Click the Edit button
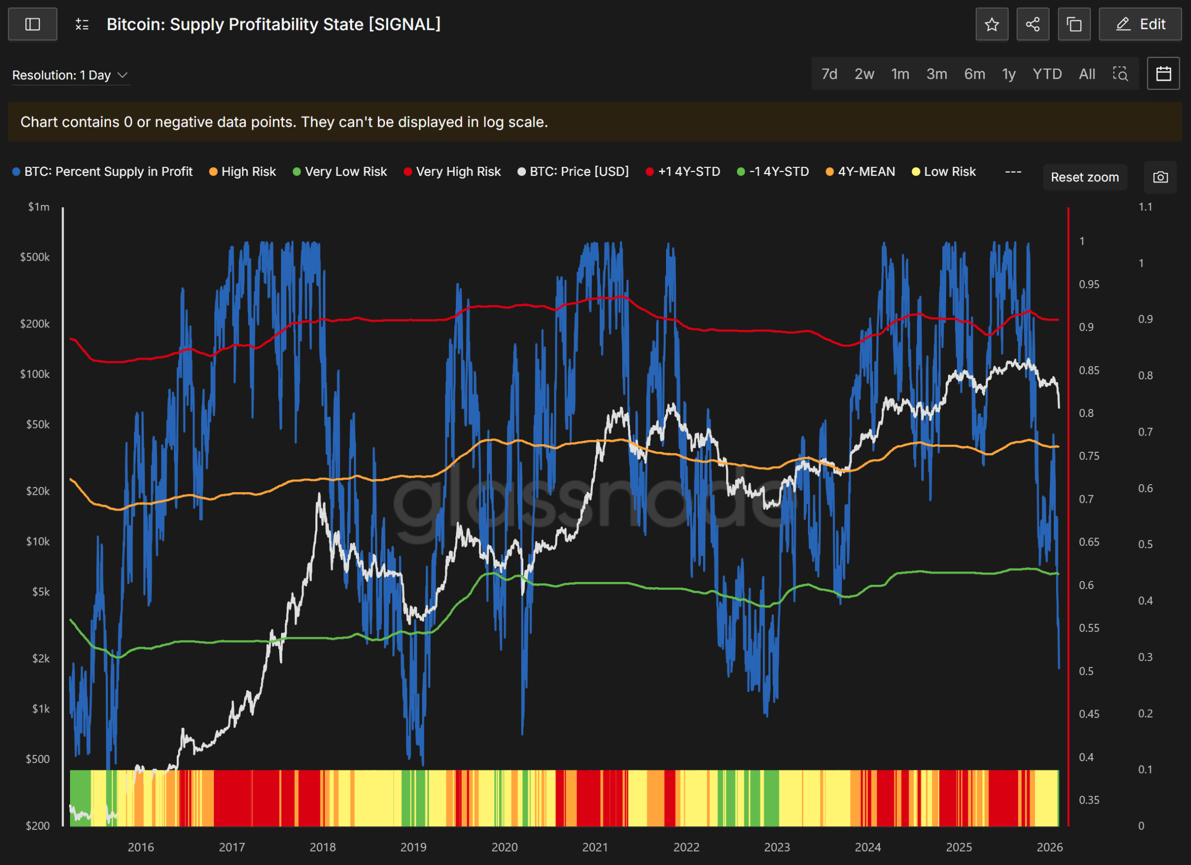The height and width of the screenshot is (865, 1191). (1140, 24)
